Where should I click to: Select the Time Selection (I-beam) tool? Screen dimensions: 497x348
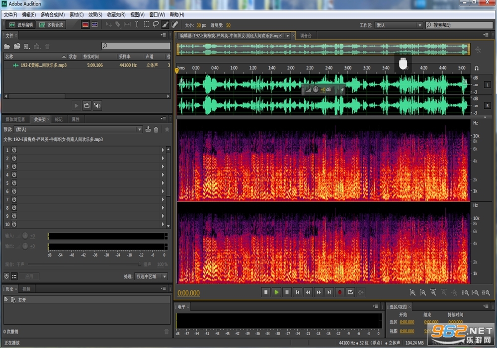click(x=137, y=24)
